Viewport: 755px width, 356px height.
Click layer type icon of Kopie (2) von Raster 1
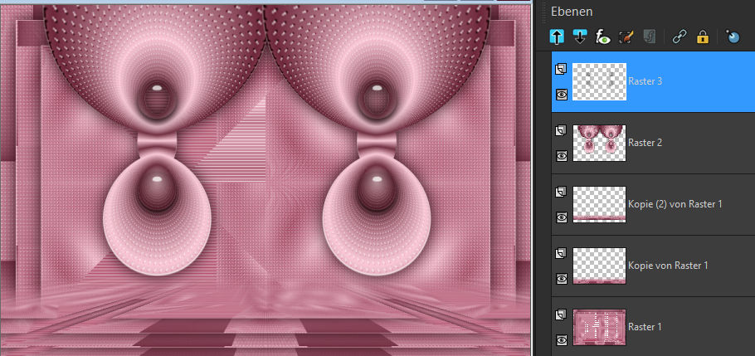point(562,193)
